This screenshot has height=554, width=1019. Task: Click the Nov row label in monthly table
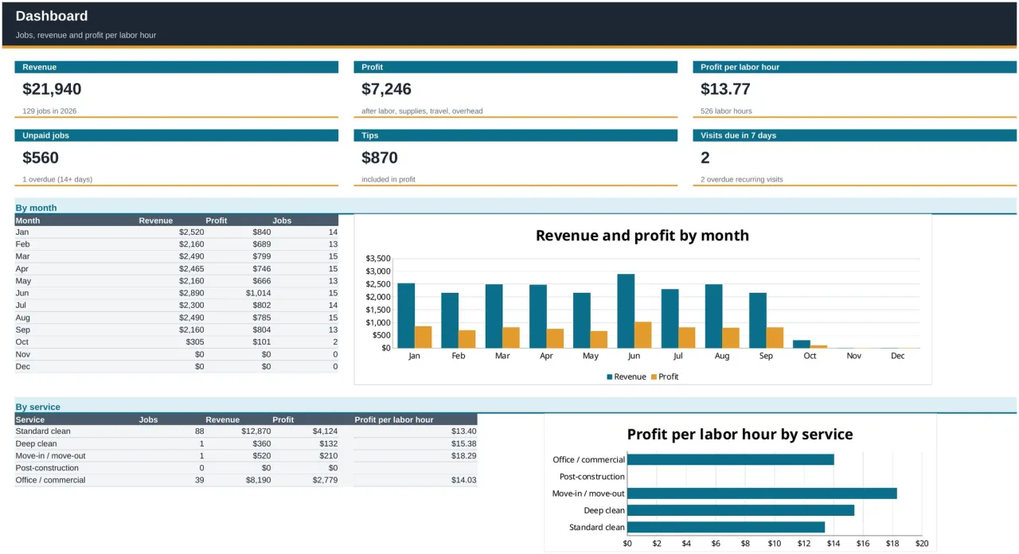coord(23,354)
